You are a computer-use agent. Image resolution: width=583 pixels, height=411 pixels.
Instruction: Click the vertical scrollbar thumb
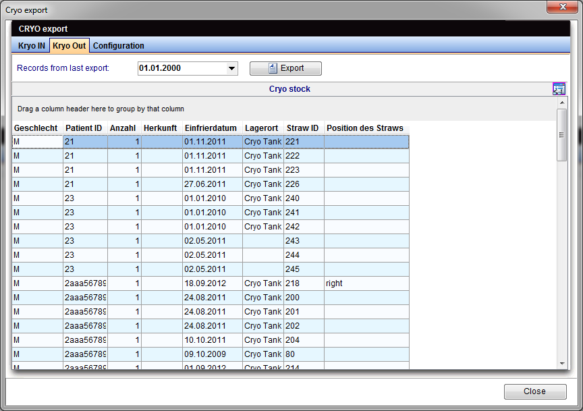(562, 135)
